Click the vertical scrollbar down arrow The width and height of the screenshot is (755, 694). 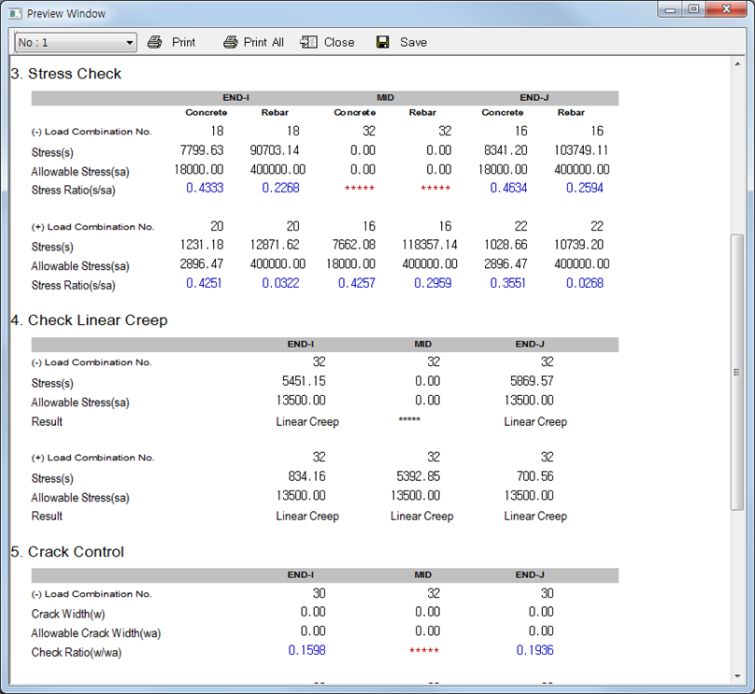pyautogui.click(x=737, y=676)
